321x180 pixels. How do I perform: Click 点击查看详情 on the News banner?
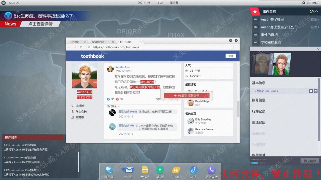40,24
